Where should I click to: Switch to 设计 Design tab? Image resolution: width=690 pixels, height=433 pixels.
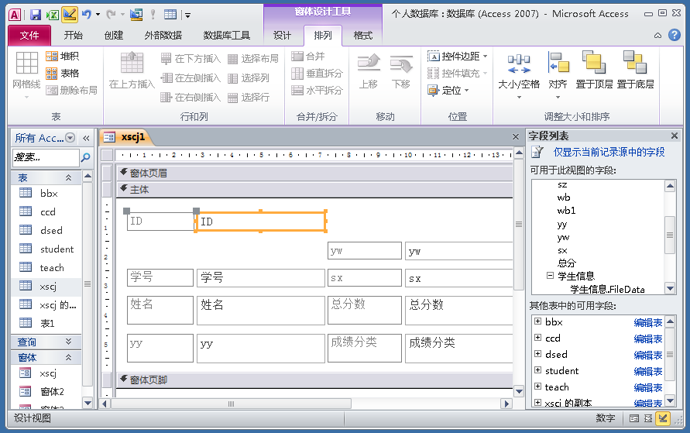(282, 35)
